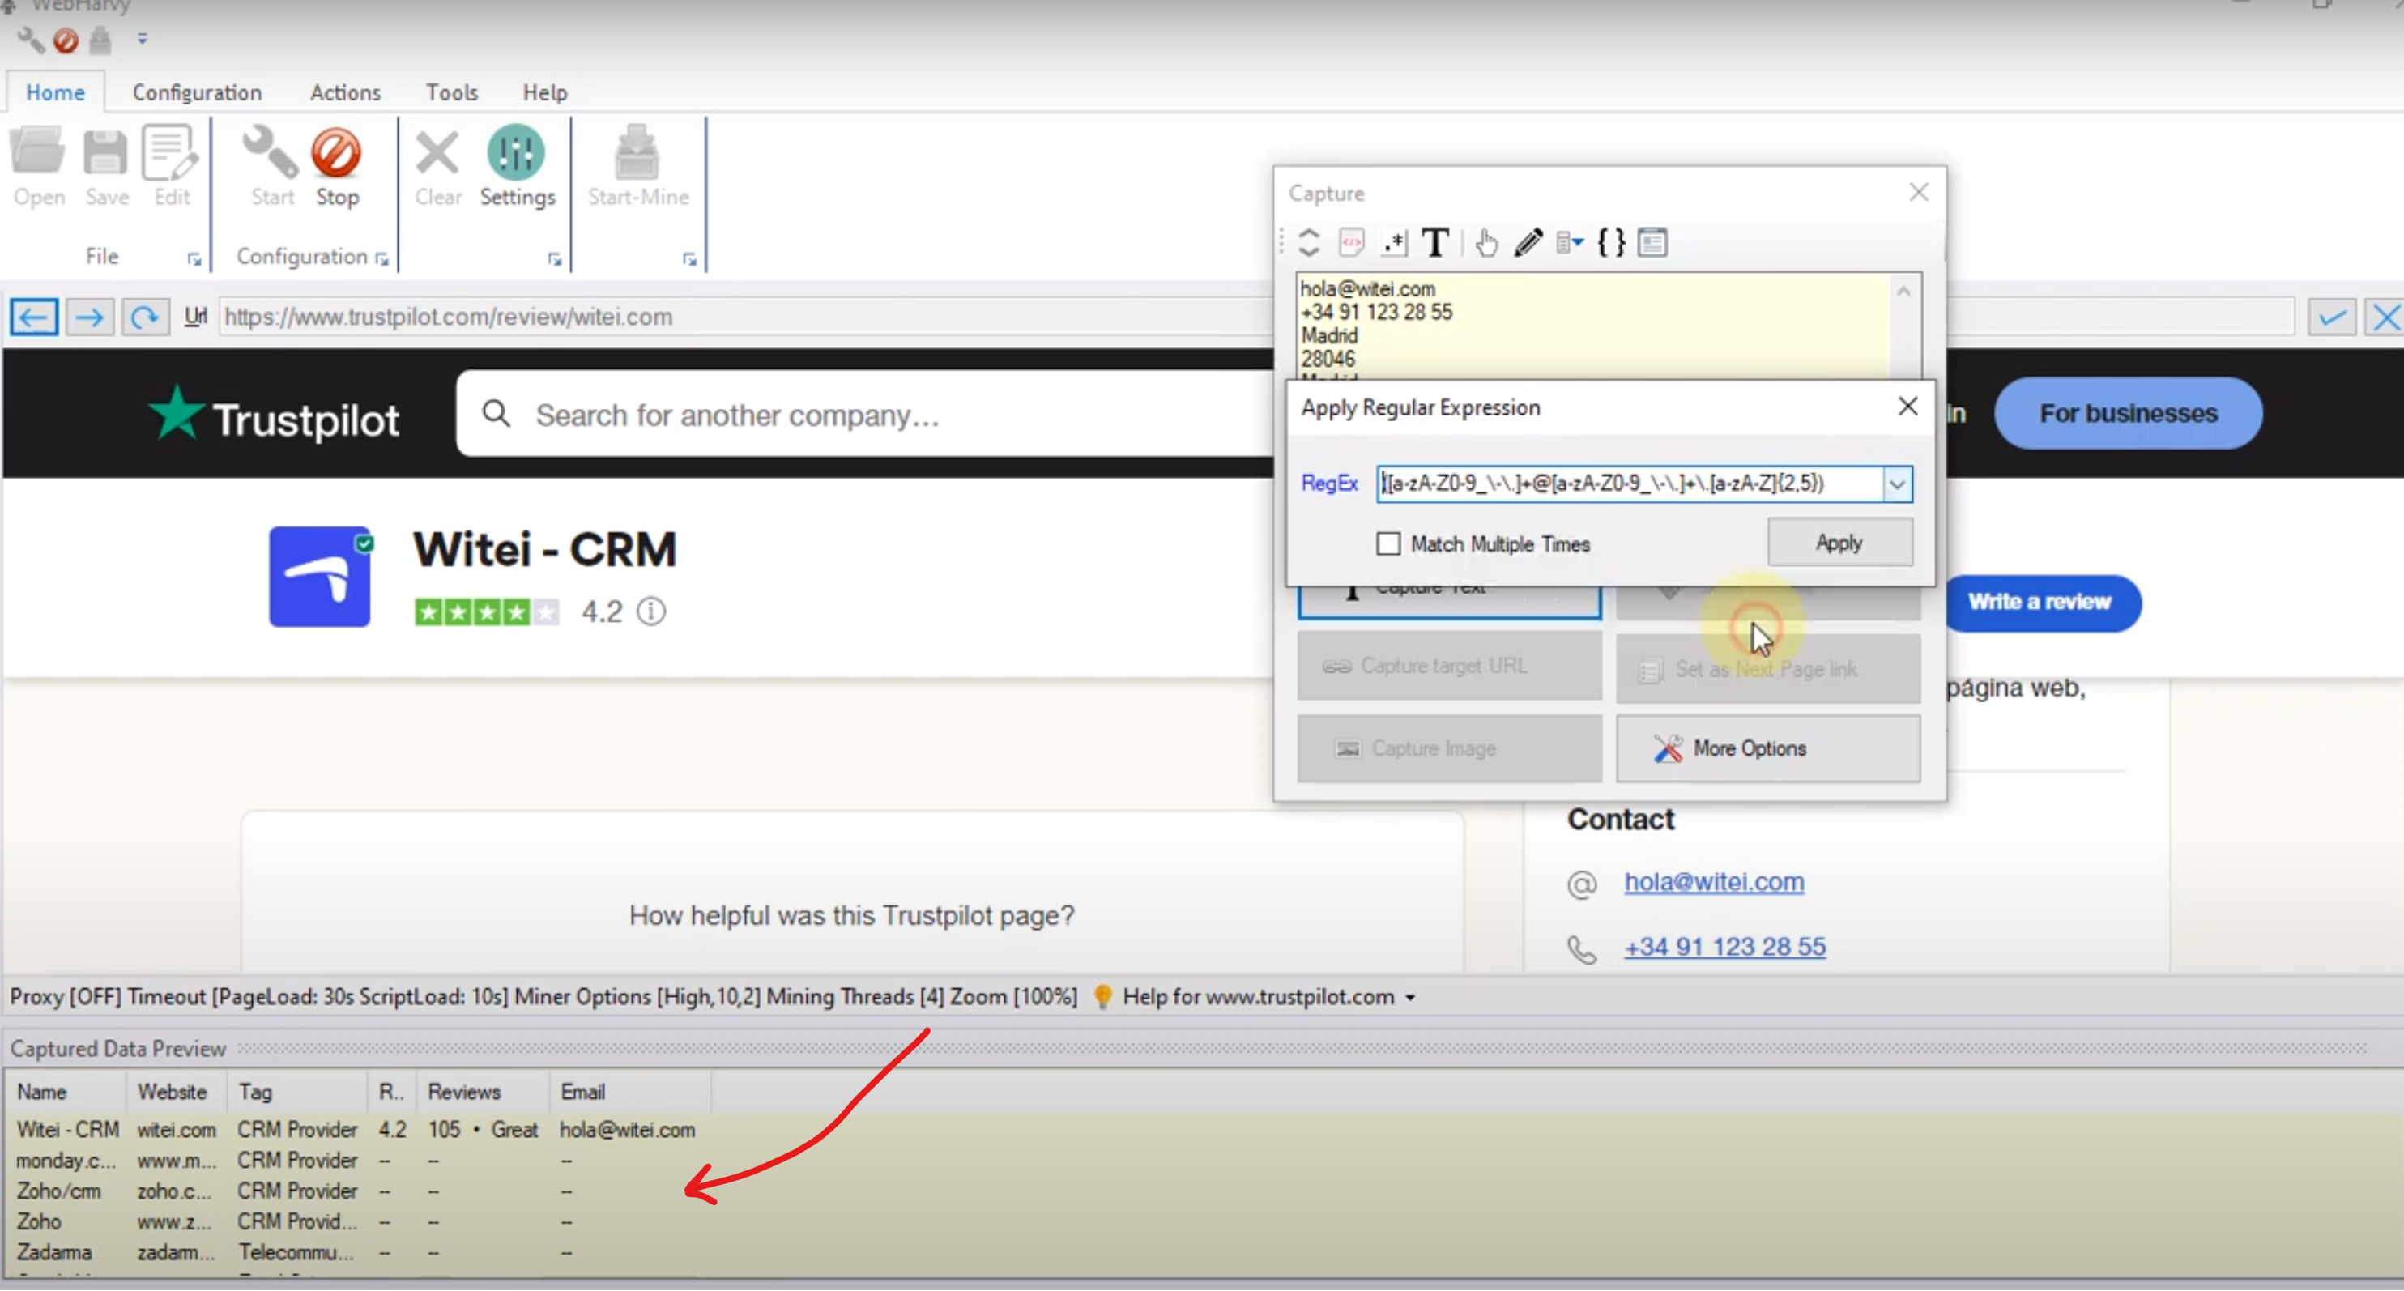Click the browser refresh arrow icon
Image resolution: width=2404 pixels, height=1291 pixels.
coord(145,317)
